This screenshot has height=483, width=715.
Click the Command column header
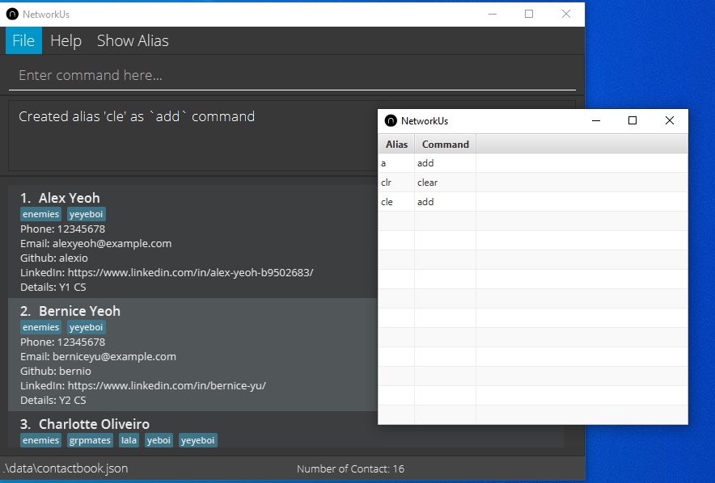tap(445, 145)
